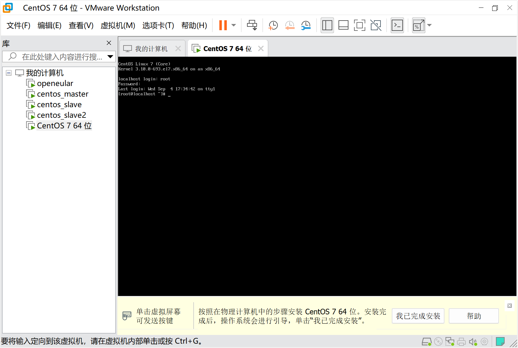Click the printer status icon
Viewport: 518px width, 348px height.
(461, 342)
